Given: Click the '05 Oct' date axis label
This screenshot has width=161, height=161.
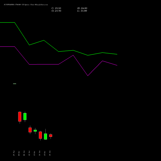Looking at the screenshot, I should tap(19, 153).
